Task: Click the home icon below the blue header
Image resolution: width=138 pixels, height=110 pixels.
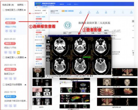Action: [37, 7]
